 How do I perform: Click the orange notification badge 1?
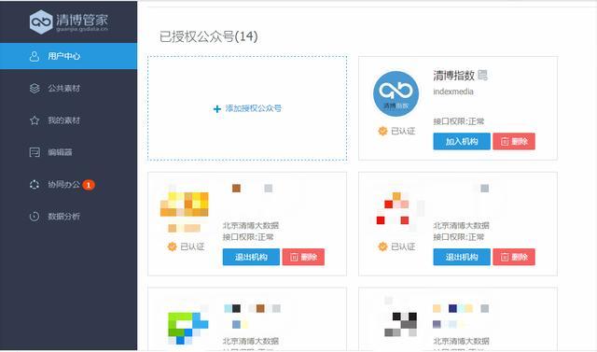[89, 185]
